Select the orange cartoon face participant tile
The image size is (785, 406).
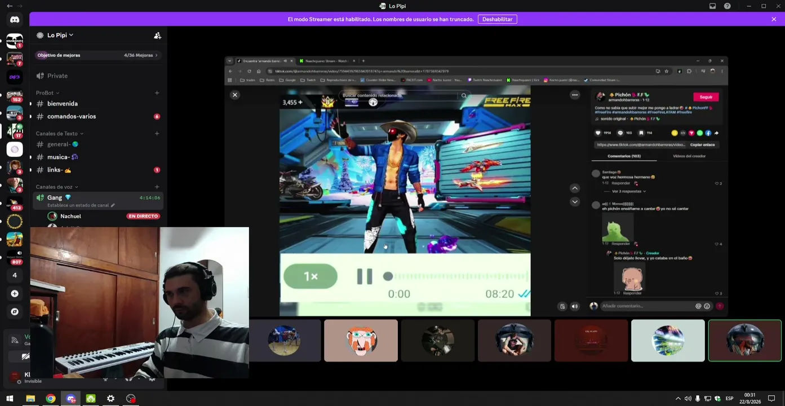(x=361, y=341)
